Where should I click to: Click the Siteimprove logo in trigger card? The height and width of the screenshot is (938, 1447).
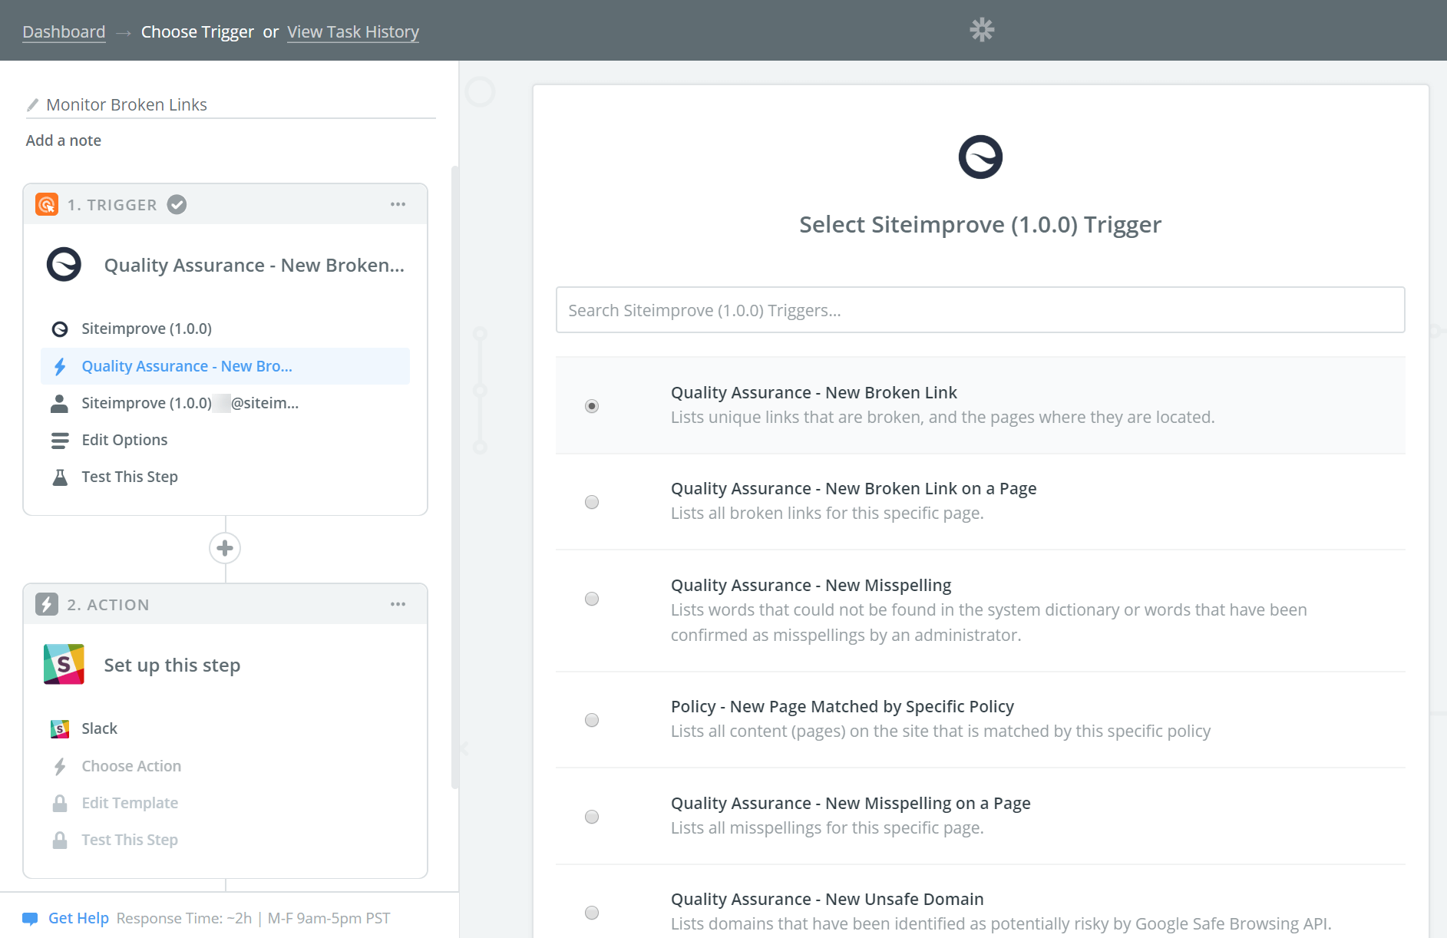pos(64,265)
